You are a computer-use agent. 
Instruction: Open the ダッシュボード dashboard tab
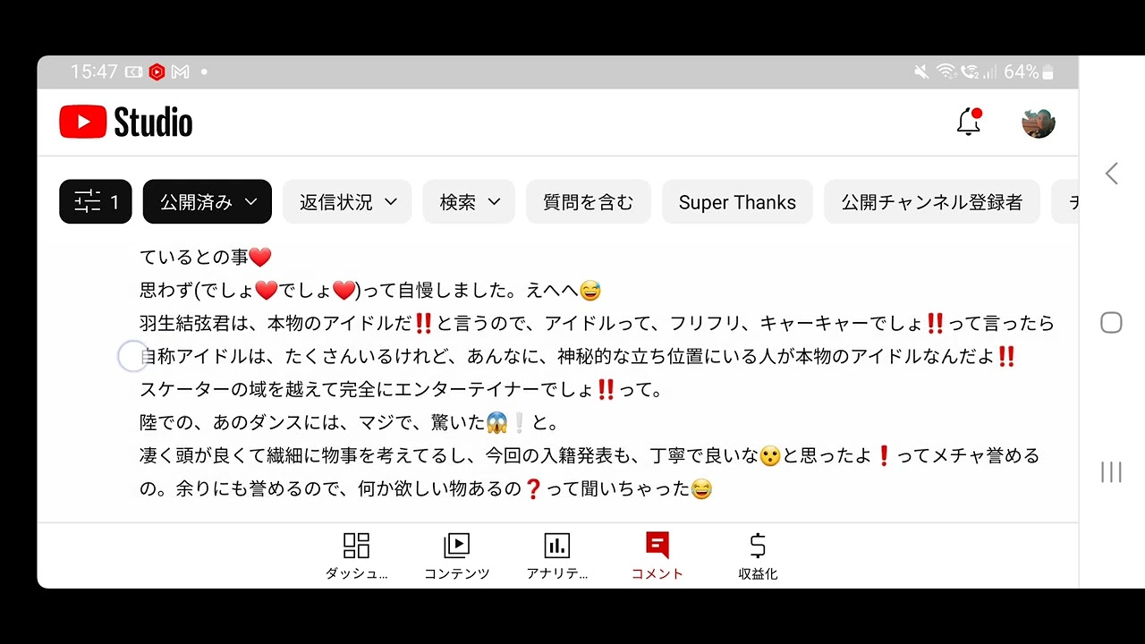tap(356, 556)
